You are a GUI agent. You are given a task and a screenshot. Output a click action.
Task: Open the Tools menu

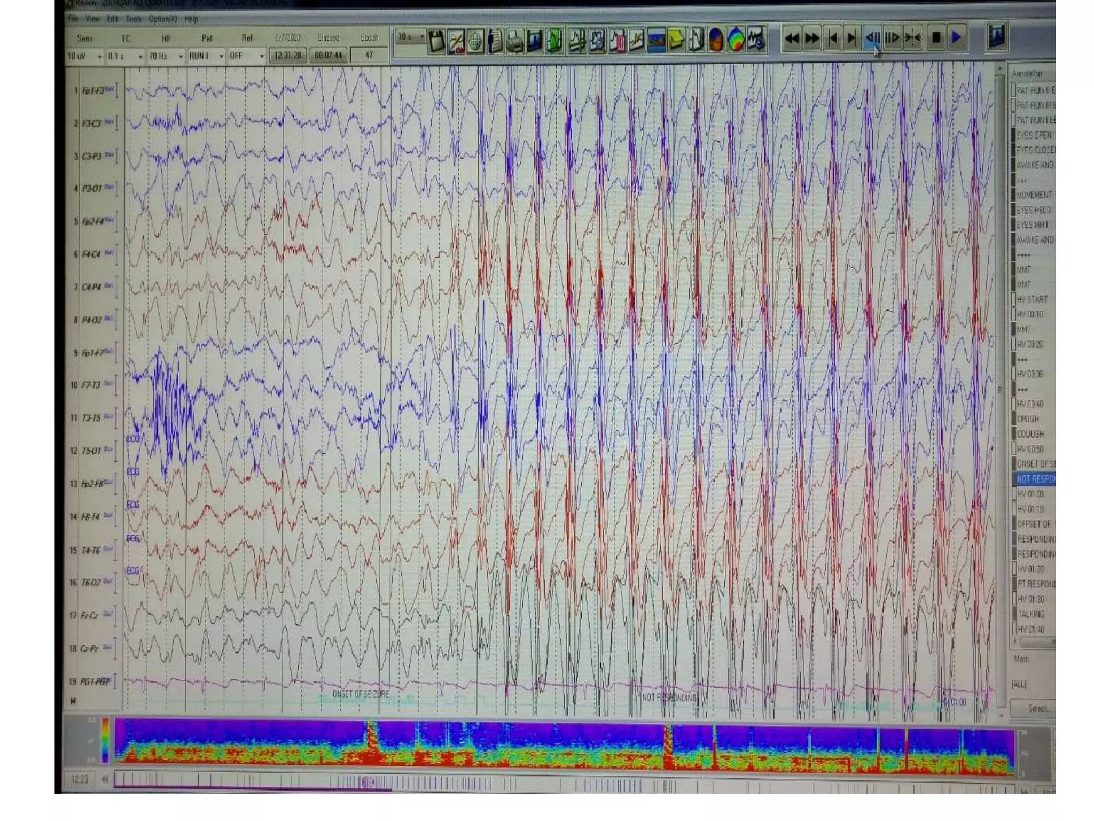coord(134,19)
